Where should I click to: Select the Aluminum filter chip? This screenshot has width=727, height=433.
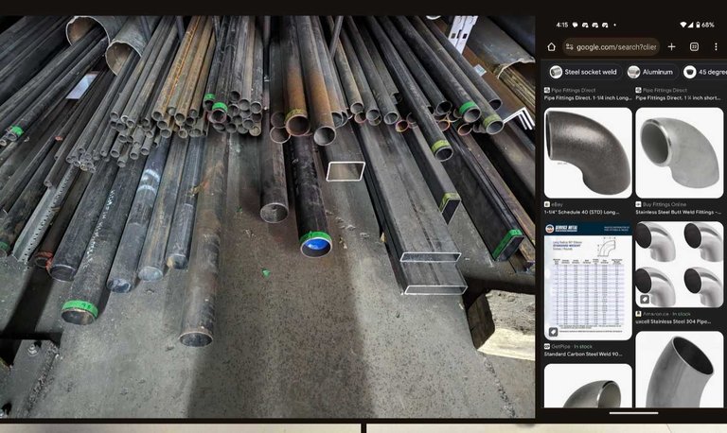click(x=649, y=72)
